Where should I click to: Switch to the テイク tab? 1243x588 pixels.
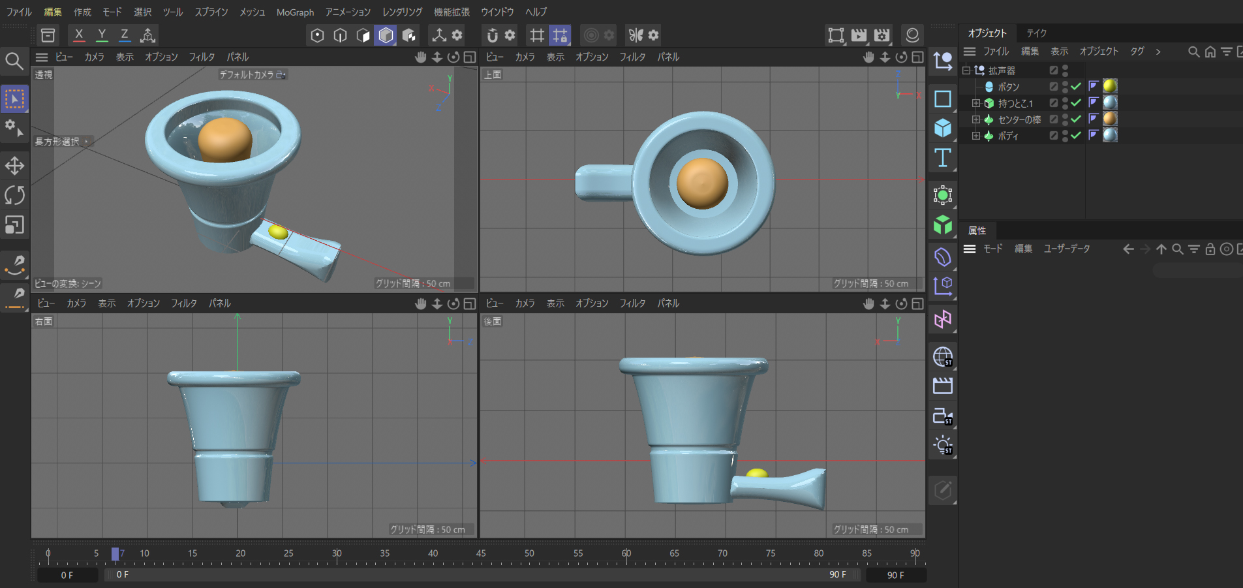(x=1036, y=33)
